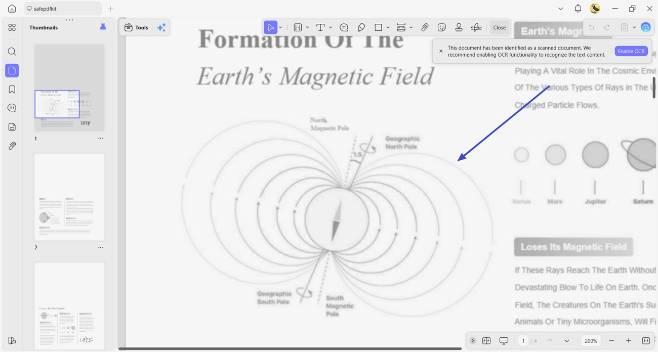Set view to actual size 1:1
The image size is (658, 352).
646,341
